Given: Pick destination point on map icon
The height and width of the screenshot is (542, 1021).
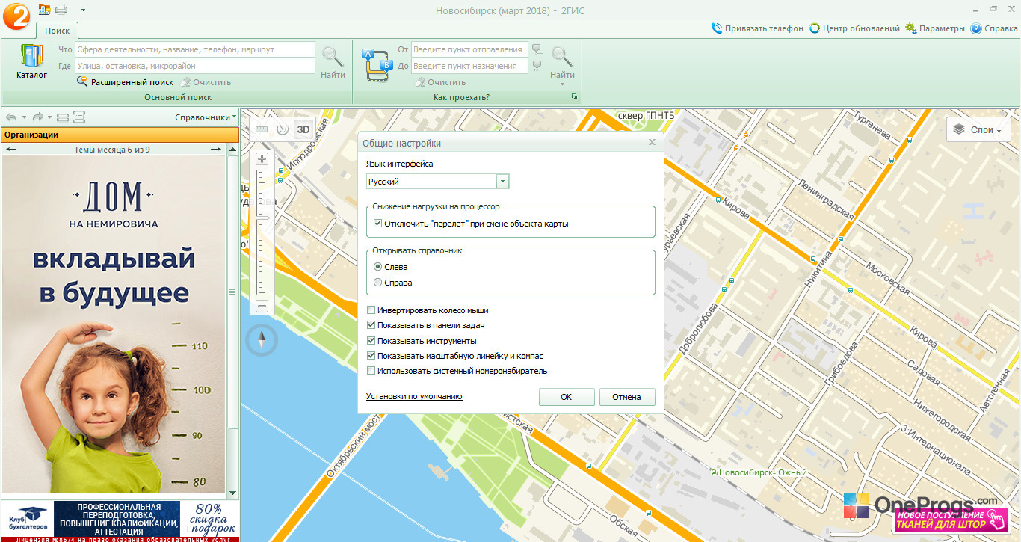Looking at the screenshot, I should pyautogui.click(x=537, y=66).
